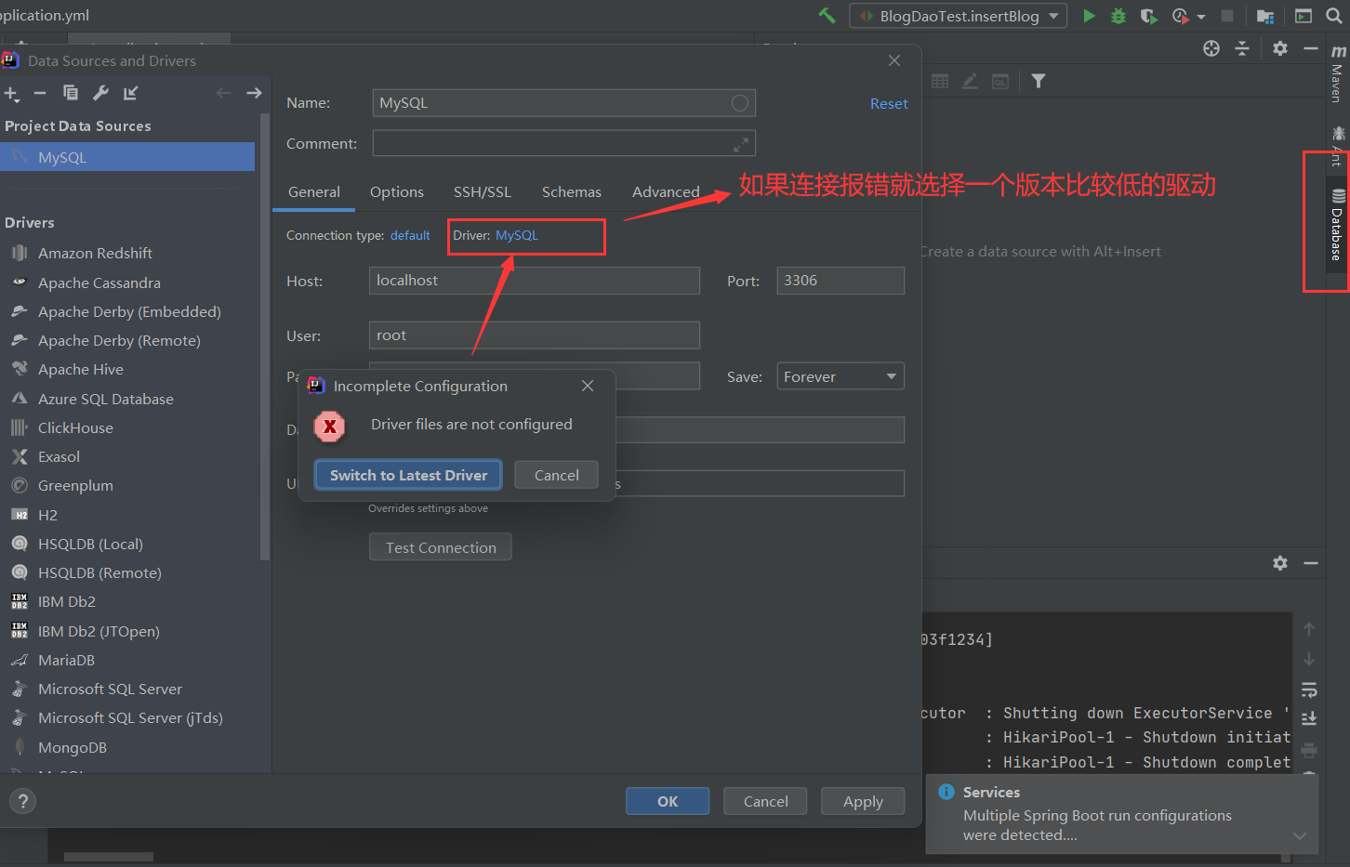Click the Name field containing MySQL
Viewport: 1350px width, 867px height.
pos(563,103)
